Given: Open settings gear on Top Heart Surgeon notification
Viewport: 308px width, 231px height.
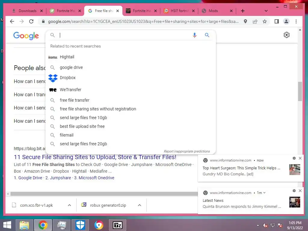Looking at the screenshot, I should pos(294,158).
